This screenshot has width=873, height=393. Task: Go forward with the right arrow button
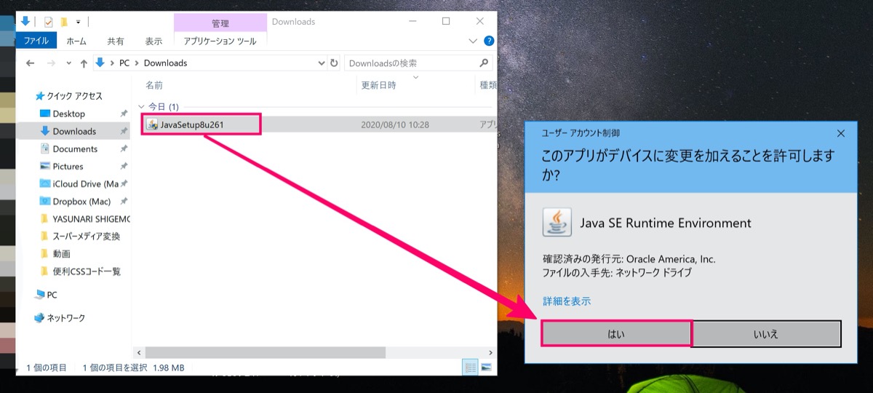click(50, 63)
